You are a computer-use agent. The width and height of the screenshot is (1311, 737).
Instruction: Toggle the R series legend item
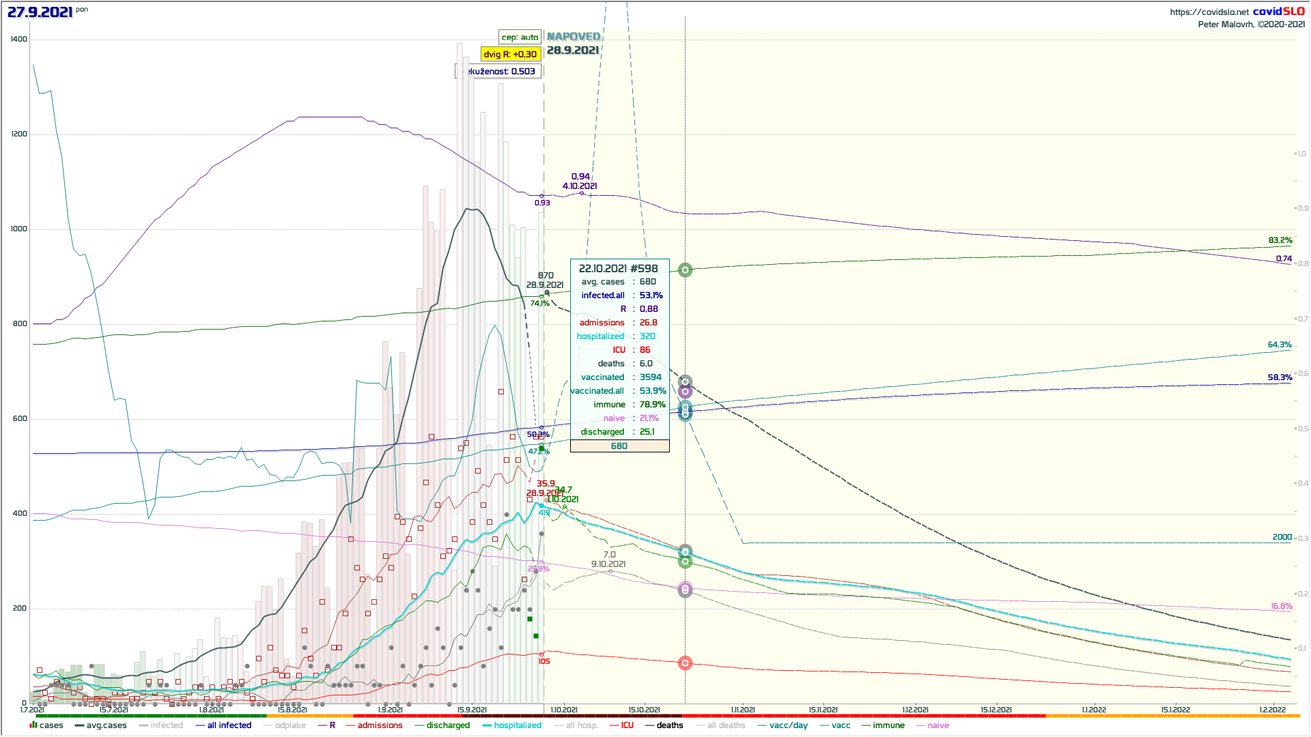point(332,725)
